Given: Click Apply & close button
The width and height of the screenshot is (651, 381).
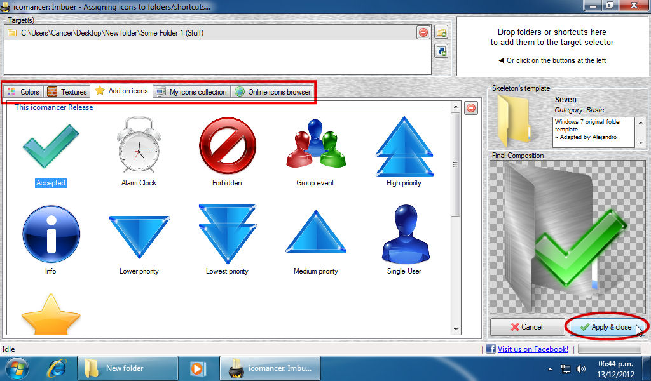Looking at the screenshot, I should [x=606, y=326].
